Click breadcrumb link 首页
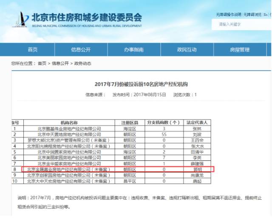 42,63
